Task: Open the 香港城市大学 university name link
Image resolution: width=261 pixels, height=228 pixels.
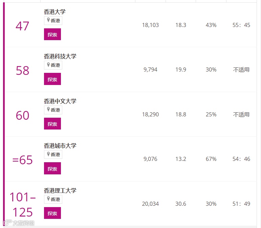Action: [60, 146]
